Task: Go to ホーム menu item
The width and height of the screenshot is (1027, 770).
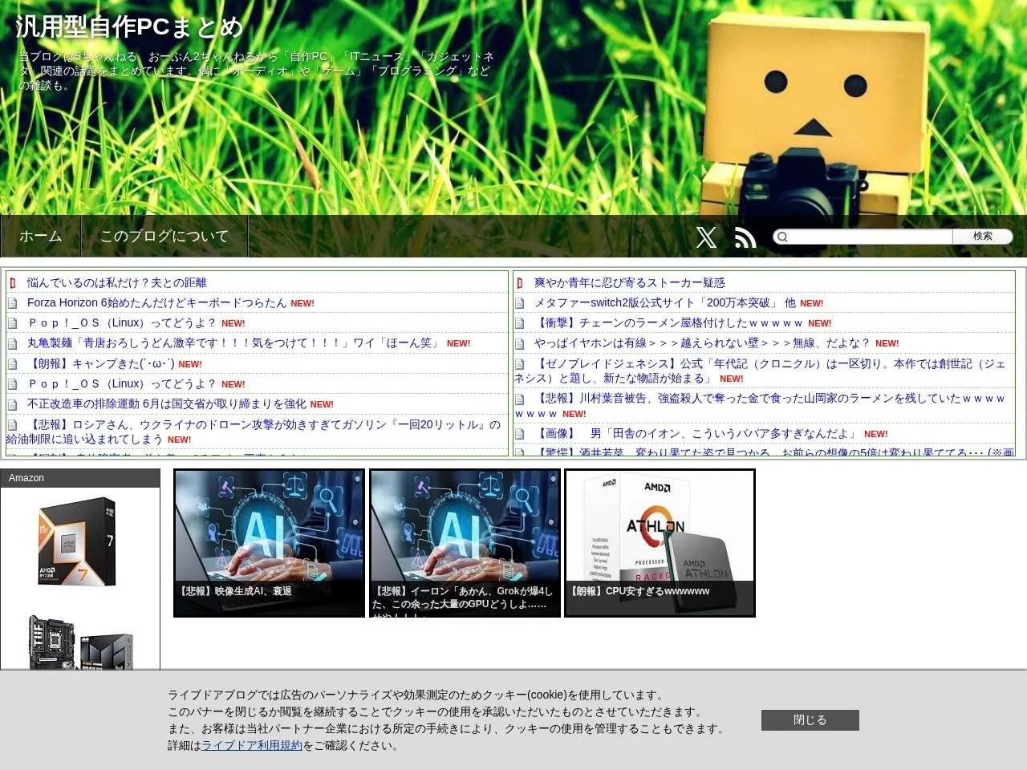Action: coord(41,236)
